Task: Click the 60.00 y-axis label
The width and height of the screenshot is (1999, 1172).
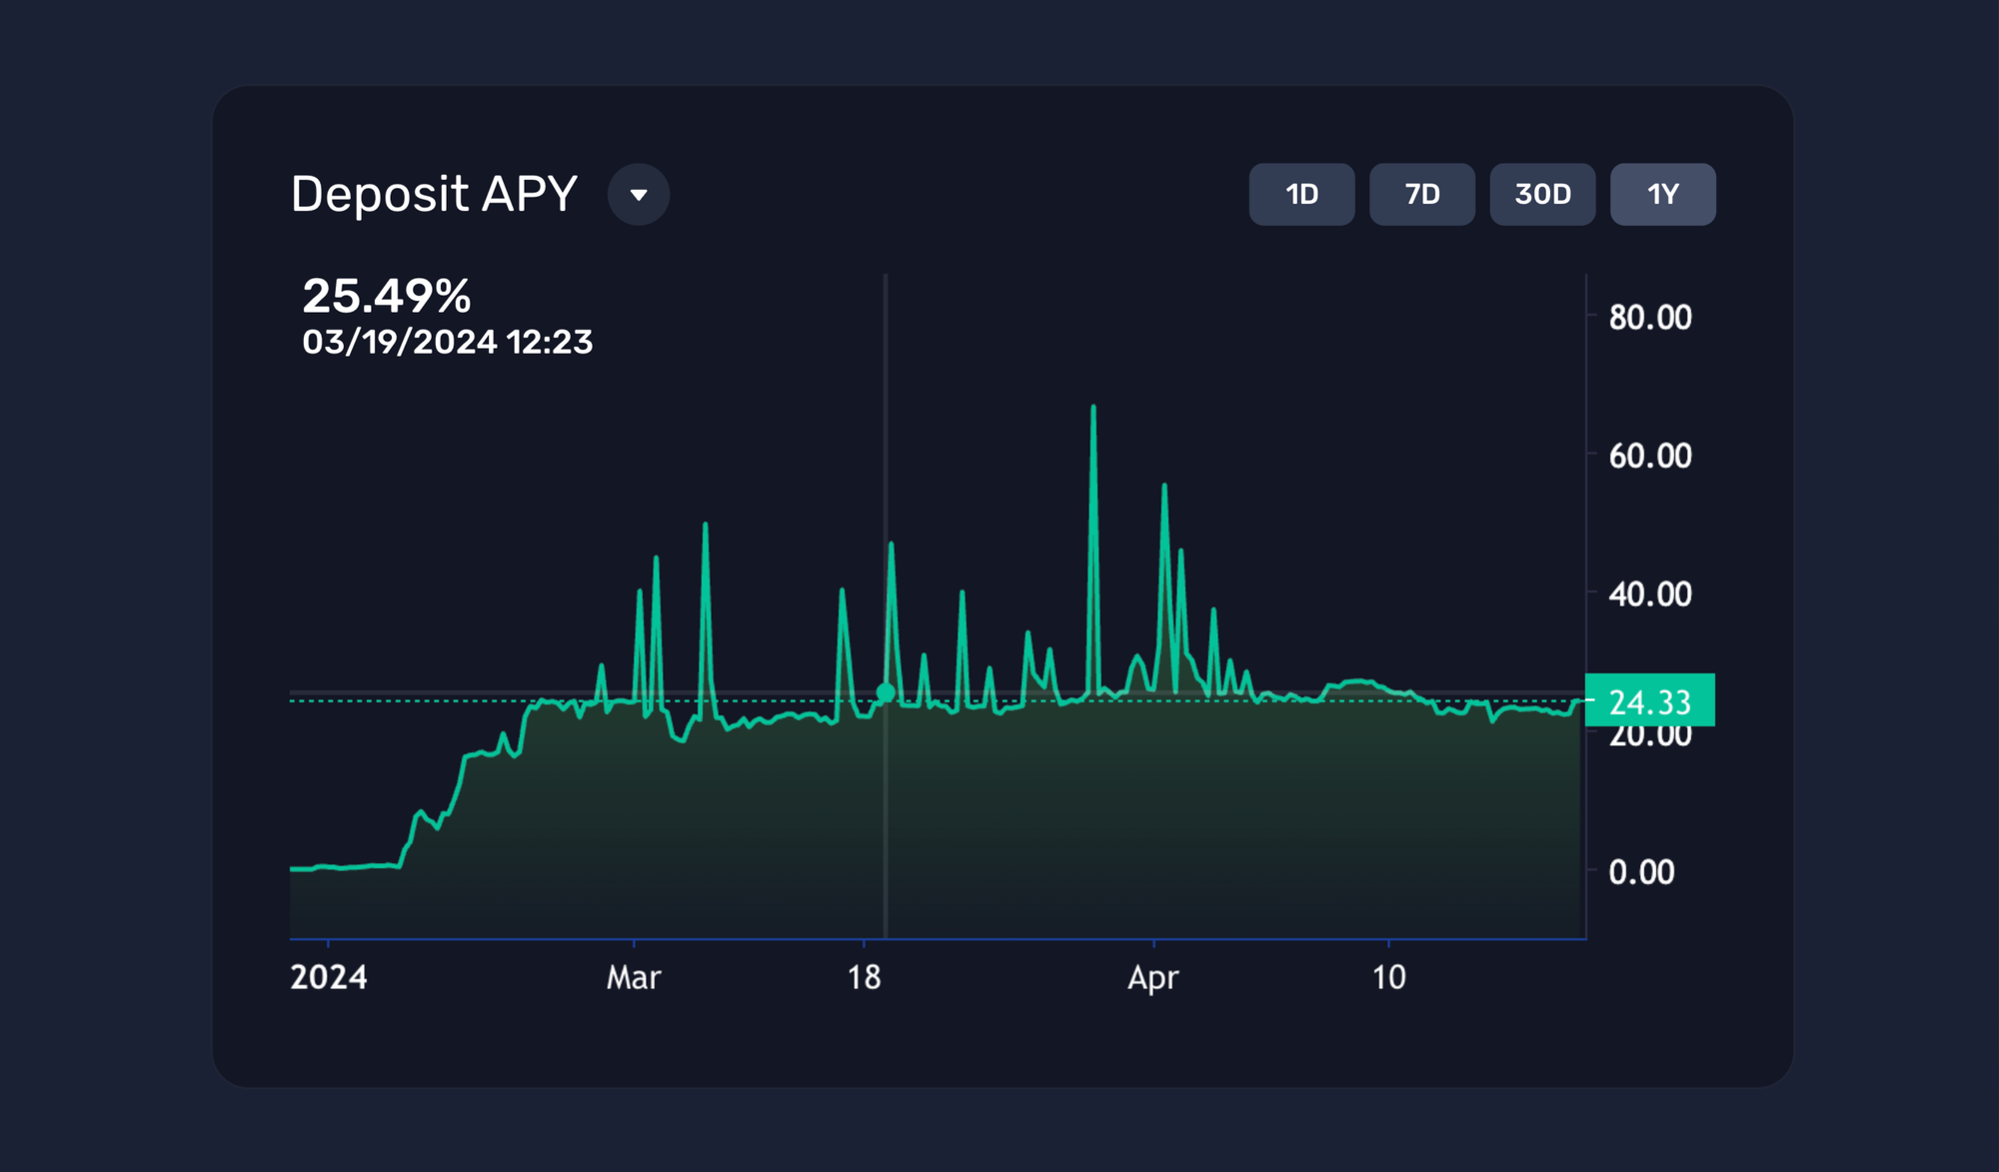Action: tap(1649, 457)
